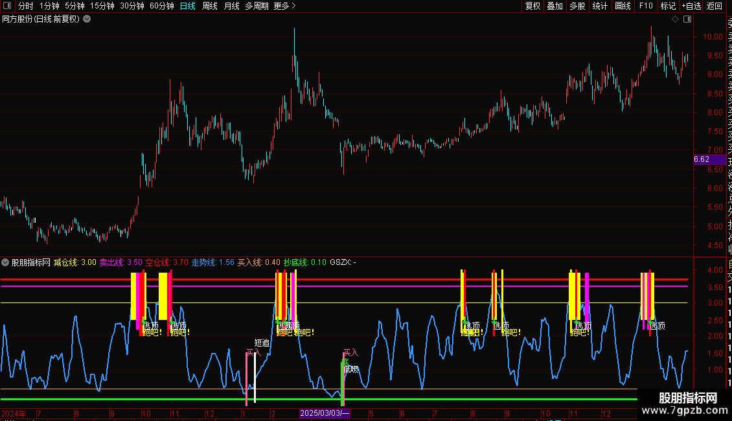
Task: Toggle the left sidebar panel icon
Action: tap(7, 6)
